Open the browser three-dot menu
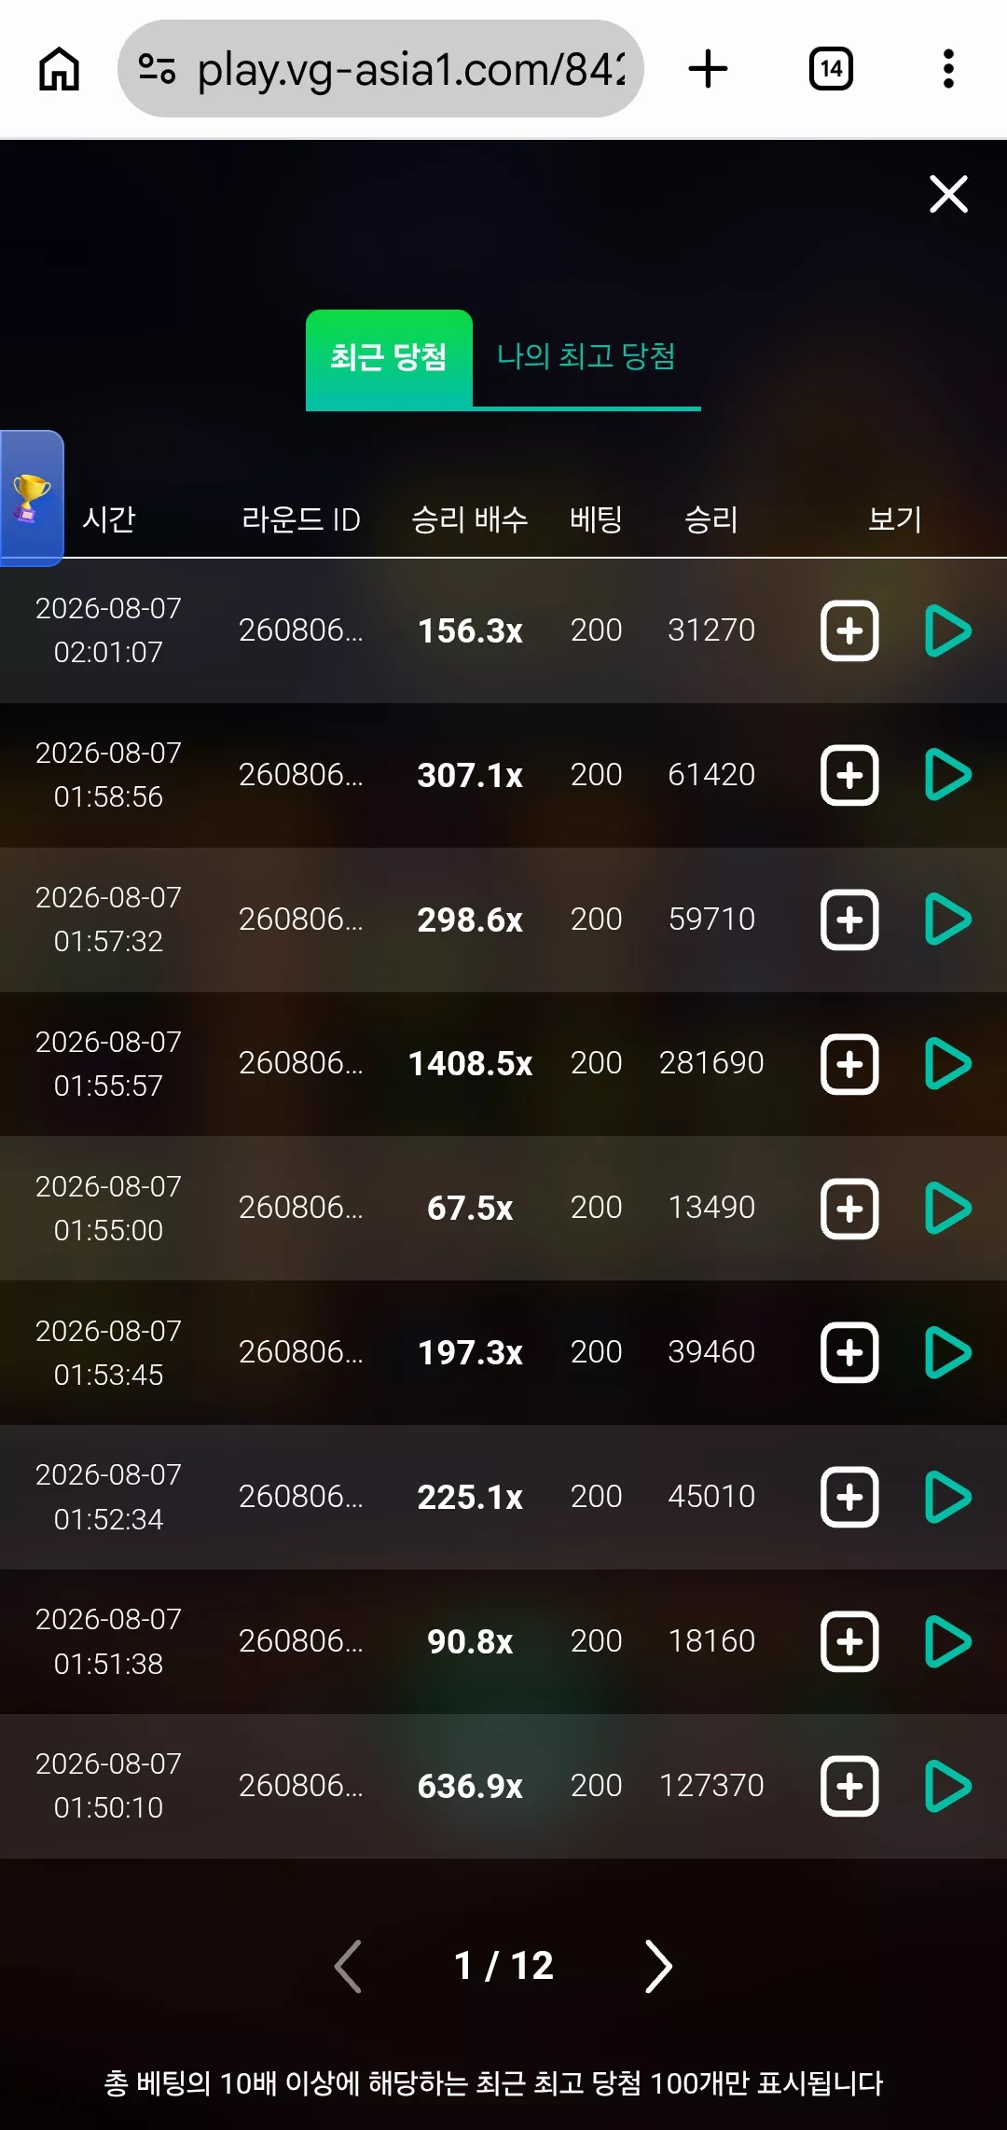This screenshot has height=2130, width=1007. click(948, 69)
